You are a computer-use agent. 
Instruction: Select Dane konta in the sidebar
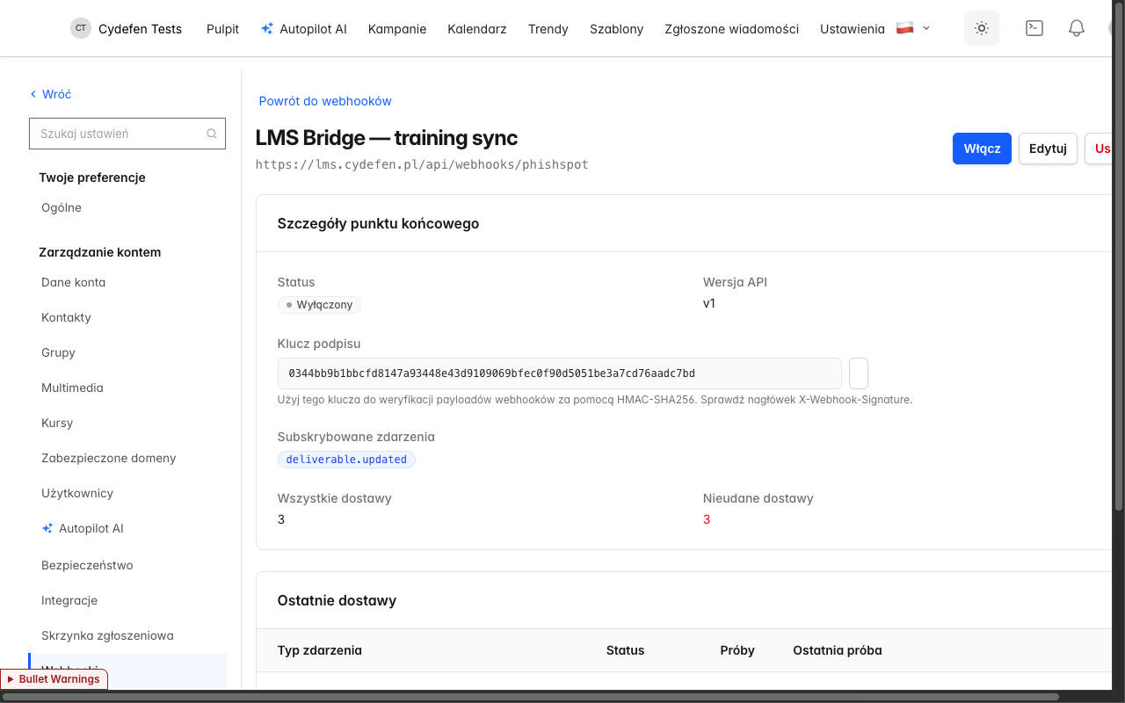tap(74, 282)
